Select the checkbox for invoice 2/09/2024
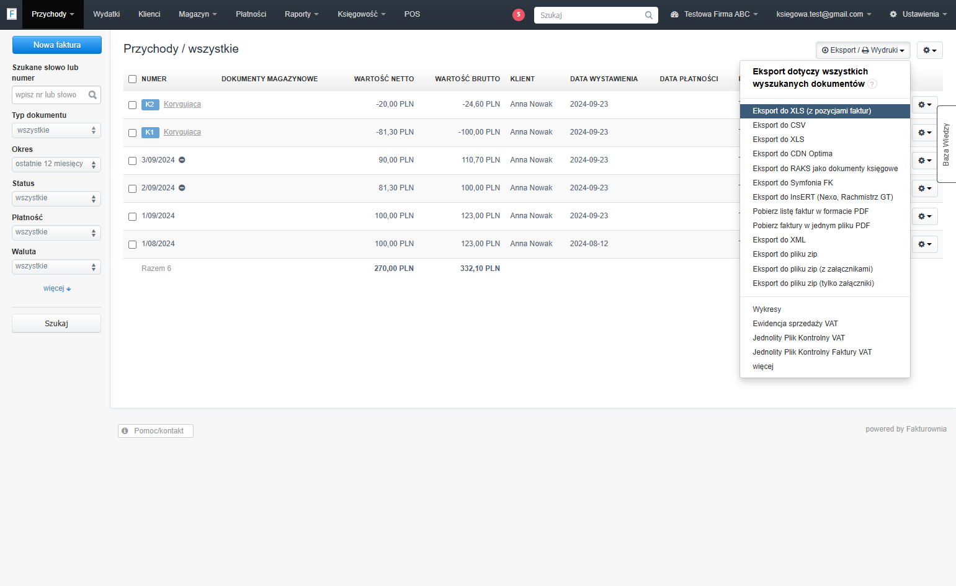 coord(132,189)
